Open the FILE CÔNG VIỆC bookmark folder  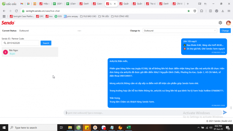point(120,16)
